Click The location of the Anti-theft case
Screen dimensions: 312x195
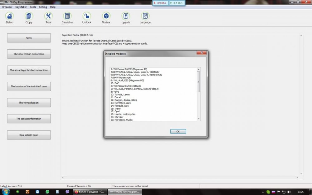pos(29,86)
